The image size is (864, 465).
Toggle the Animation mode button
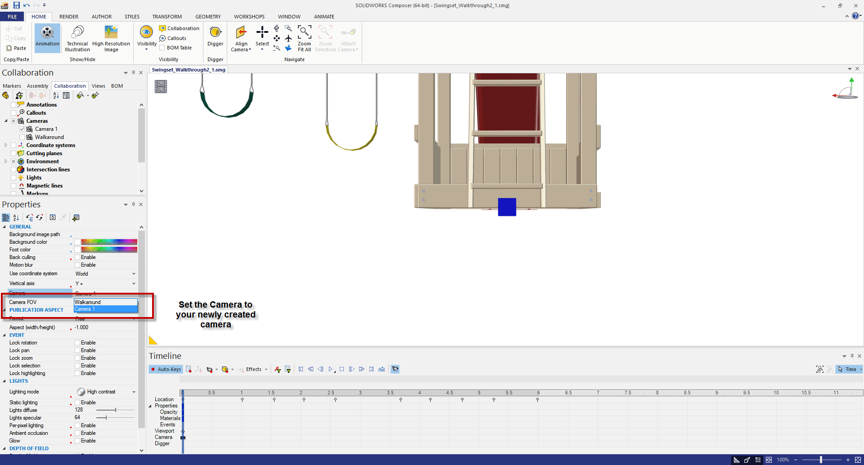[47, 38]
